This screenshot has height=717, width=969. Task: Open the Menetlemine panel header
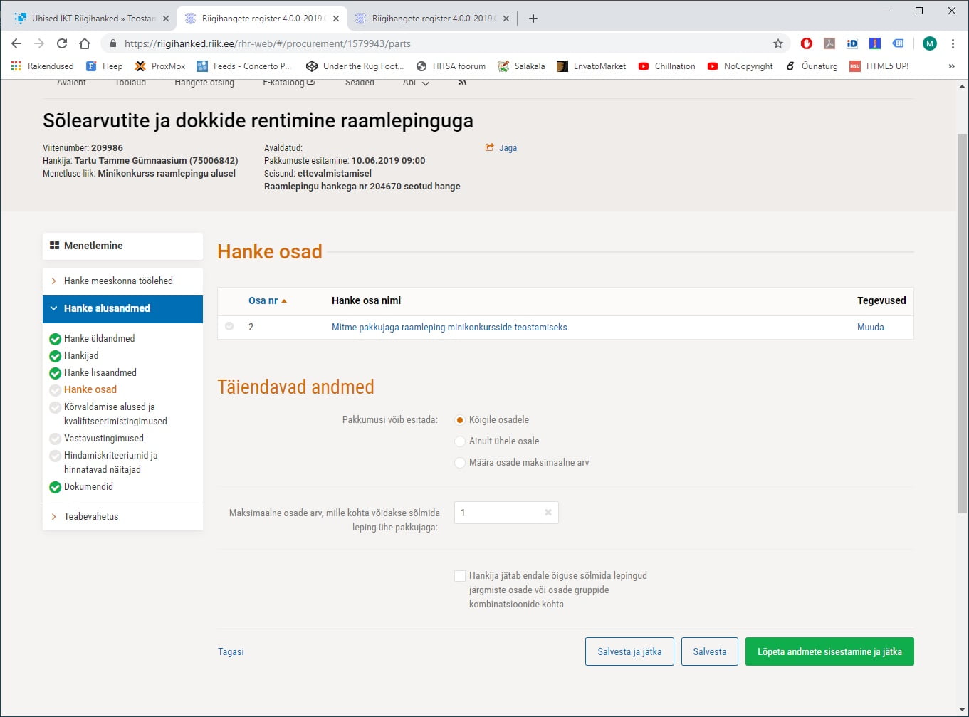click(122, 246)
